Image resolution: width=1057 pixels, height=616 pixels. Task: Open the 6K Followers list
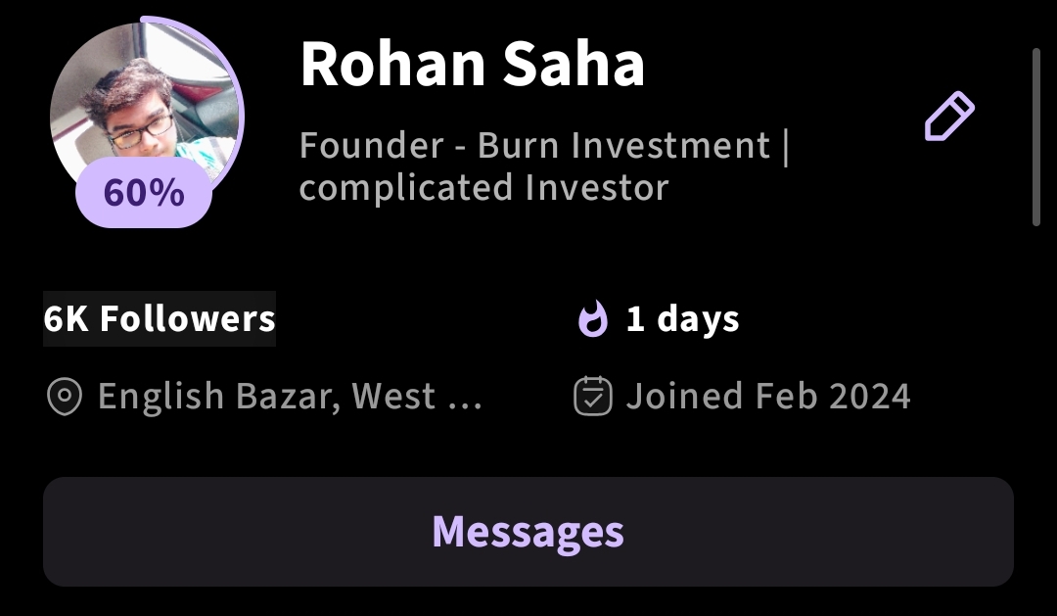pos(160,319)
